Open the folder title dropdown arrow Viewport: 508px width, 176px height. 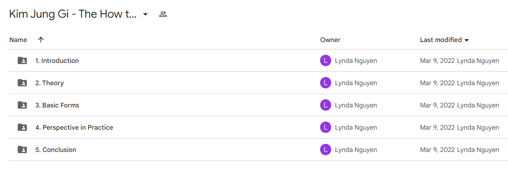145,14
